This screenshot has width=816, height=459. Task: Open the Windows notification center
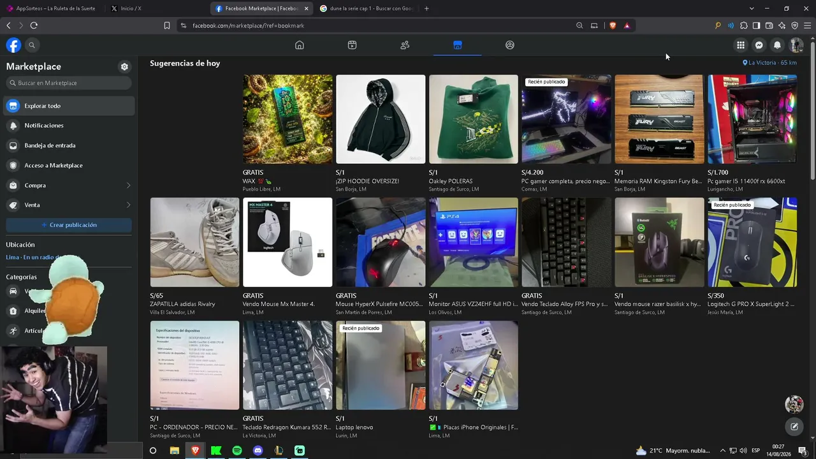tap(803, 451)
